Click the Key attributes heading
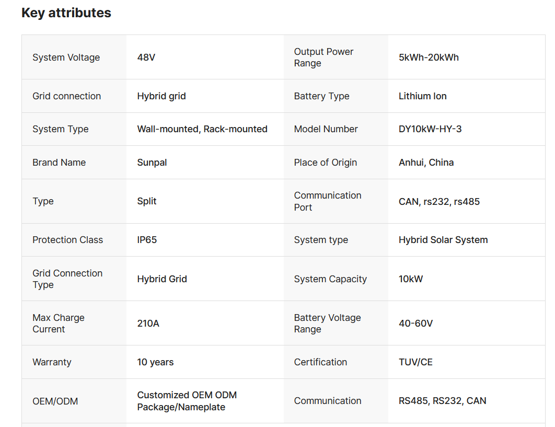The height and width of the screenshot is (427, 555). (66, 13)
